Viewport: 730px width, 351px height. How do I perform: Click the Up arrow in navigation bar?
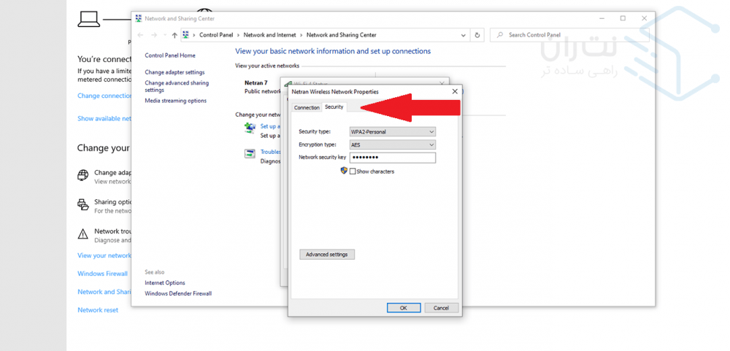(174, 35)
